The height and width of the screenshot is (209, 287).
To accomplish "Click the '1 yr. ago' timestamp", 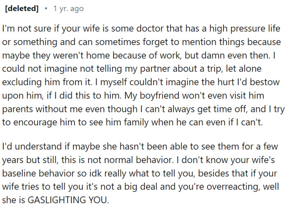I will [68, 9].
